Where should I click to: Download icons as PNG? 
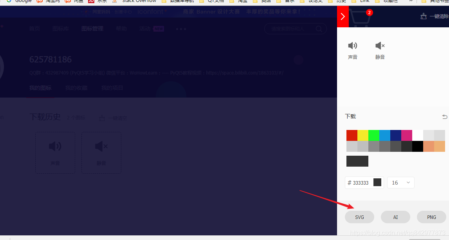pyautogui.click(x=431, y=217)
